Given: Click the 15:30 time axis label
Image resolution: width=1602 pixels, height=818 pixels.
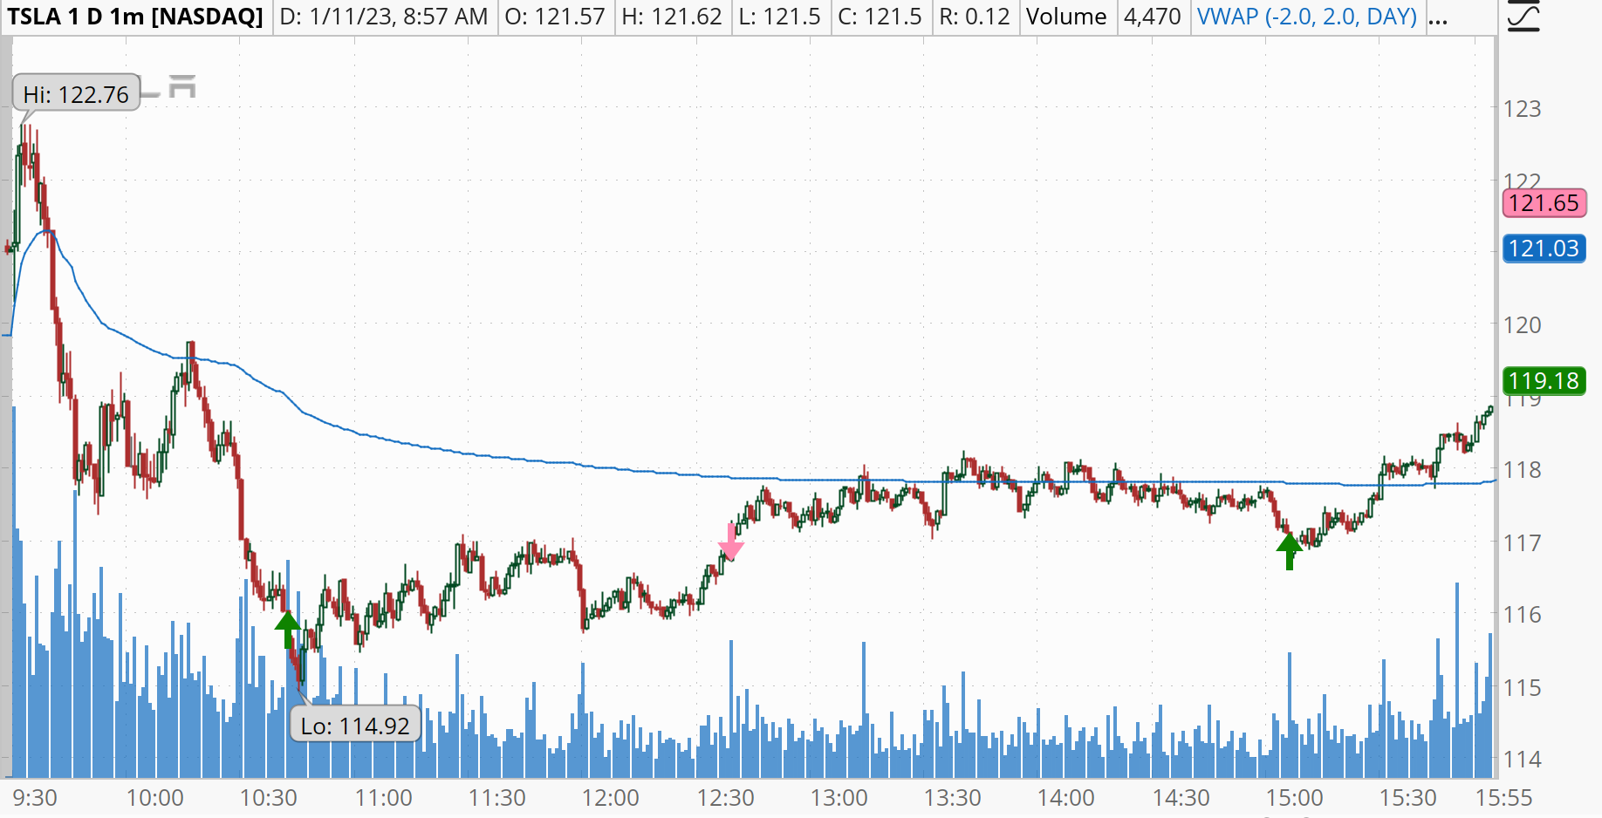Looking at the screenshot, I should pyautogui.click(x=1408, y=798).
